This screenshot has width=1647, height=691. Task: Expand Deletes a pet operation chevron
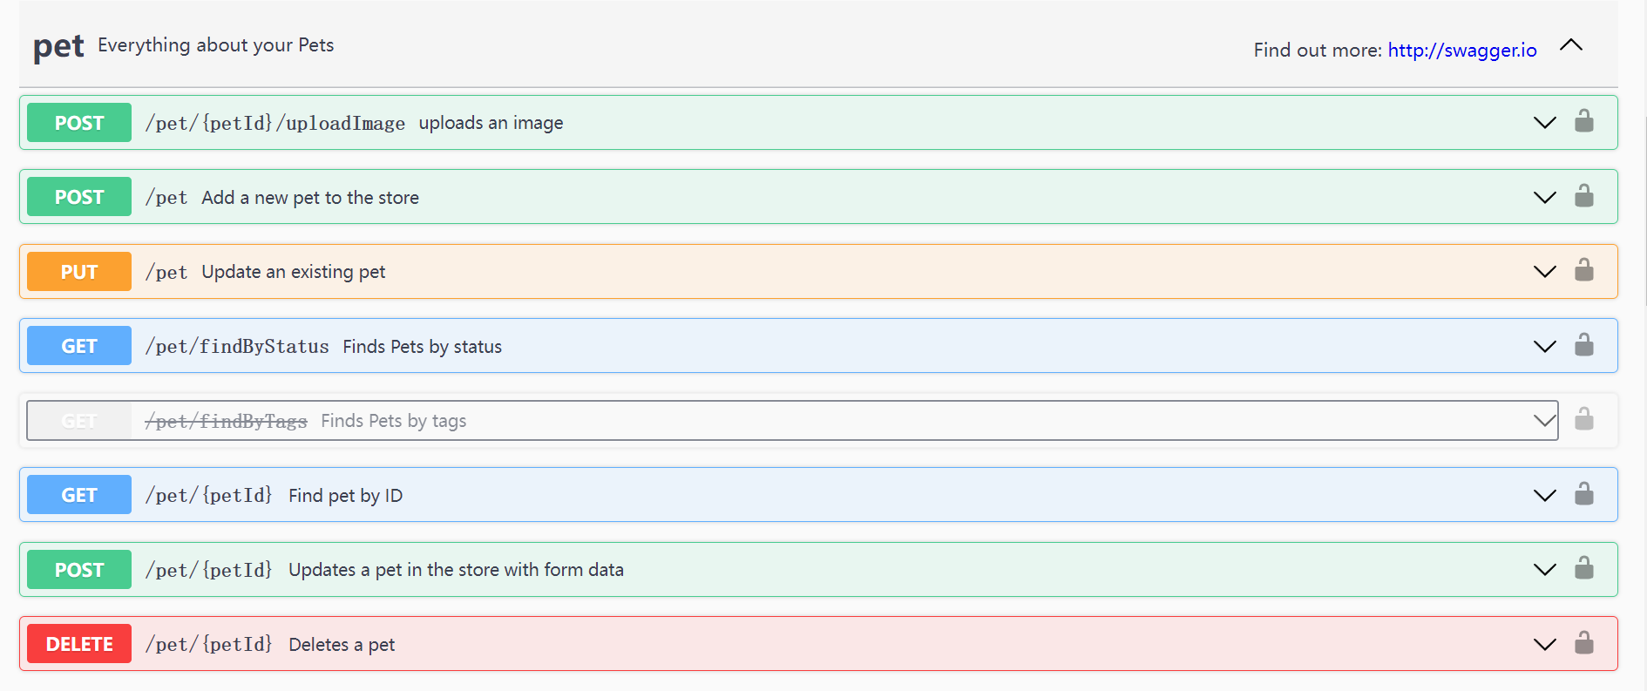[1544, 645]
